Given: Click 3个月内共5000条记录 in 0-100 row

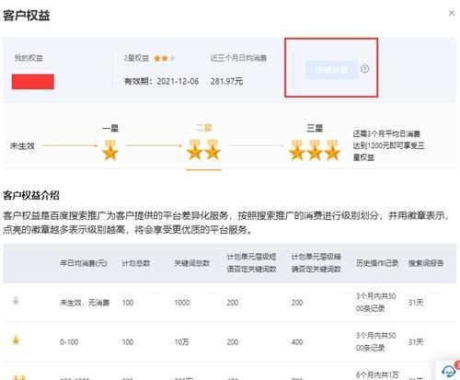Looking at the screenshot, I should coord(376,341).
